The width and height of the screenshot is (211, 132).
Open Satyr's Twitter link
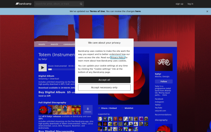click(158, 105)
